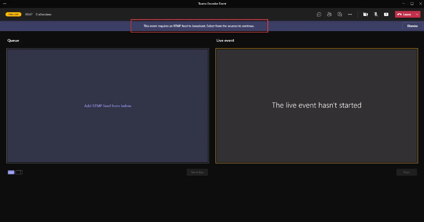The width and height of the screenshot is (424, 222).
Task: Expand the Leave options arrow
Action: (x=417, y=14)
